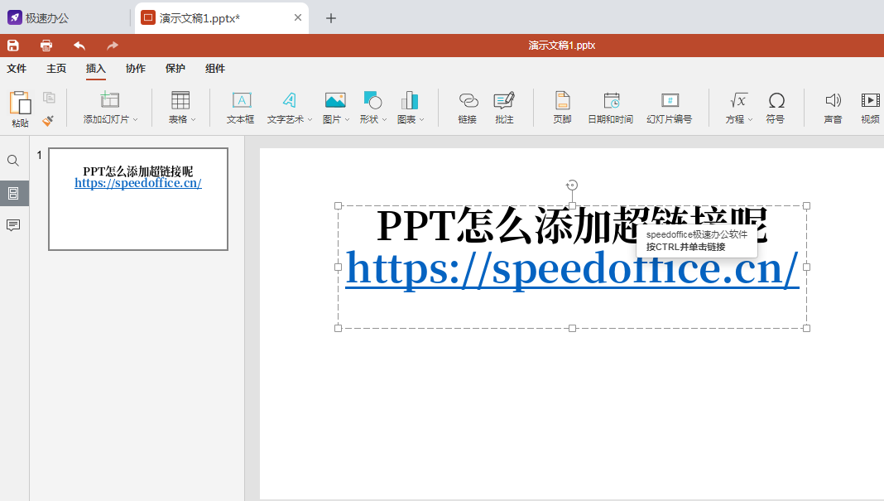
Task: Switch to the 保护 tab
Action: [175, 69]
